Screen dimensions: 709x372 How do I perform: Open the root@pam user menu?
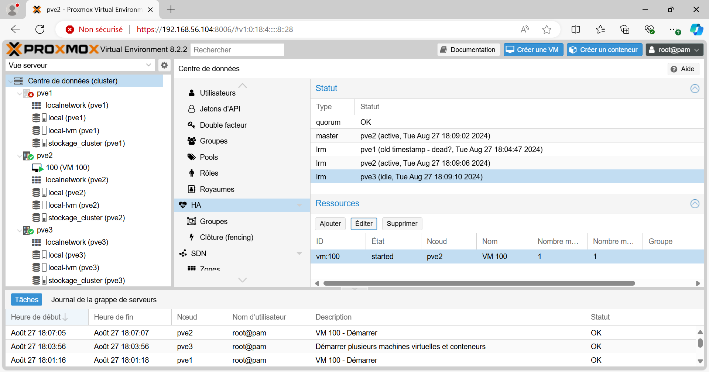tap(674, 50)
